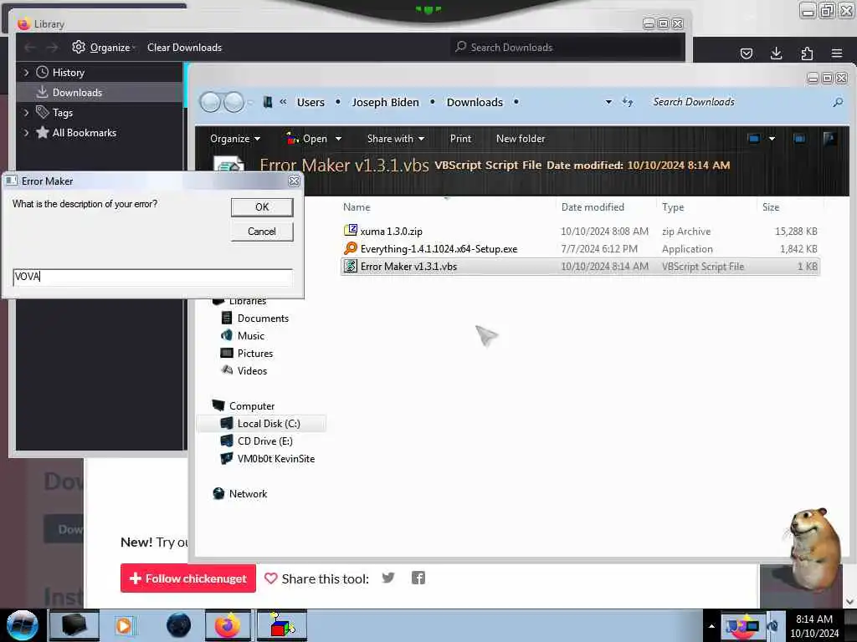This screenshot has height=642, width=857.
Task: Click Explorer back navigation button
Action: [210, 102]
